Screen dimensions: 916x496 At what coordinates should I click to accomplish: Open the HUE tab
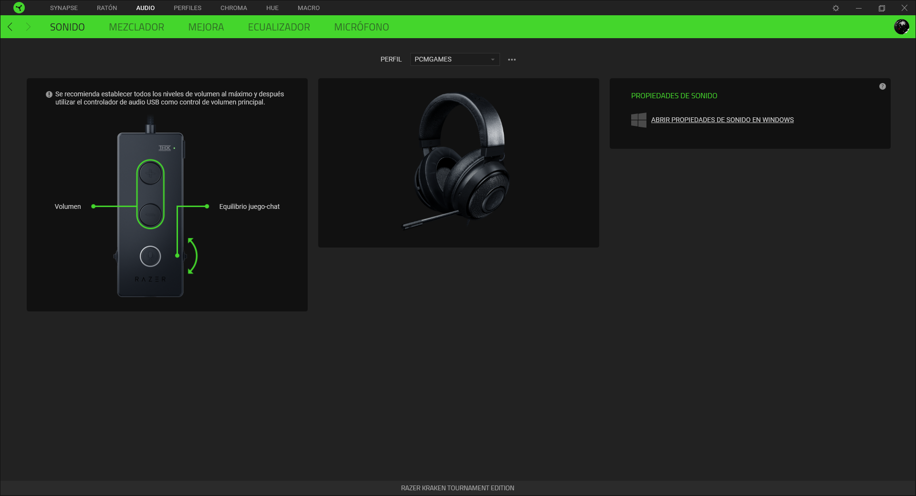272,8
